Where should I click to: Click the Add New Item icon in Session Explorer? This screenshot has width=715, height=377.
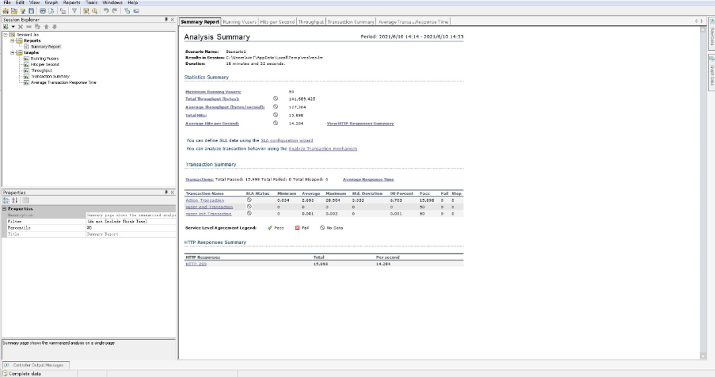[x=5, y=27]
